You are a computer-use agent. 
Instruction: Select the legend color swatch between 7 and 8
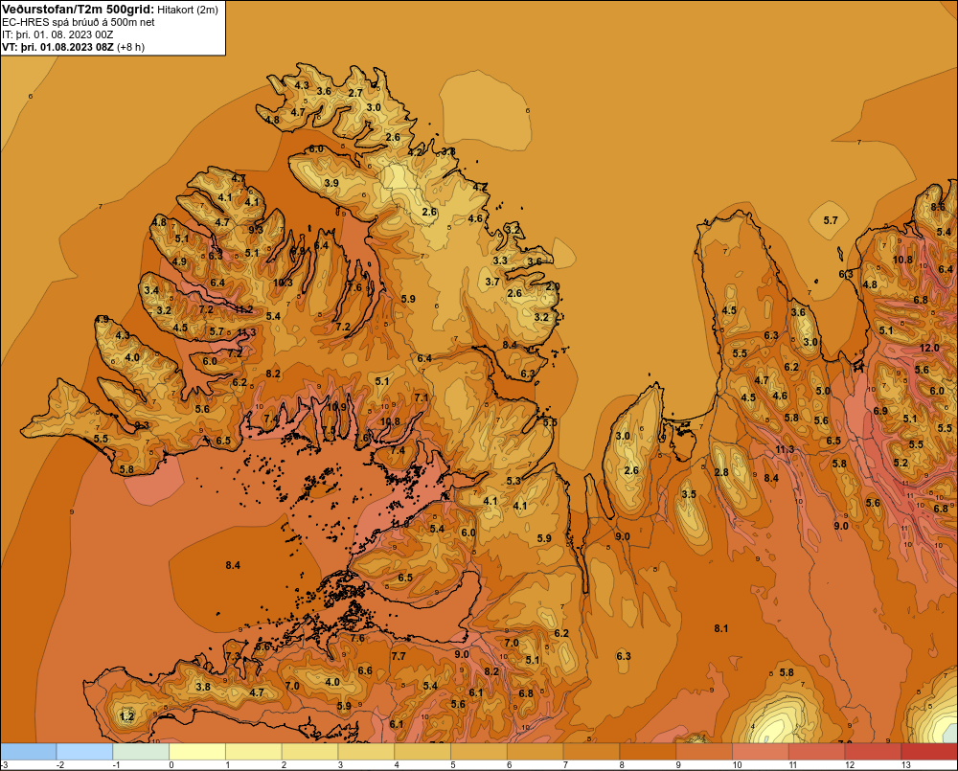[x=591, y=752]
